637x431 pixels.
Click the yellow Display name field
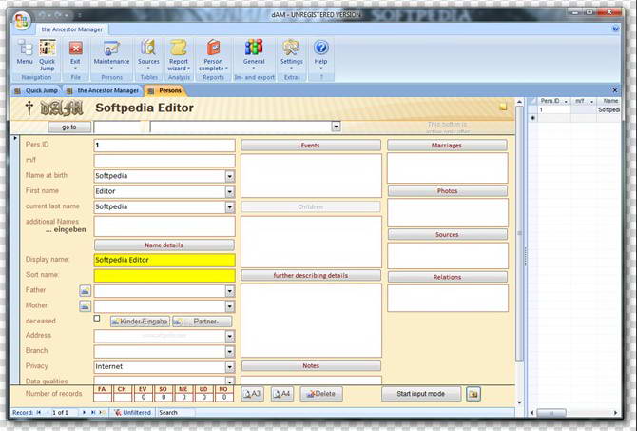[164, 260]
